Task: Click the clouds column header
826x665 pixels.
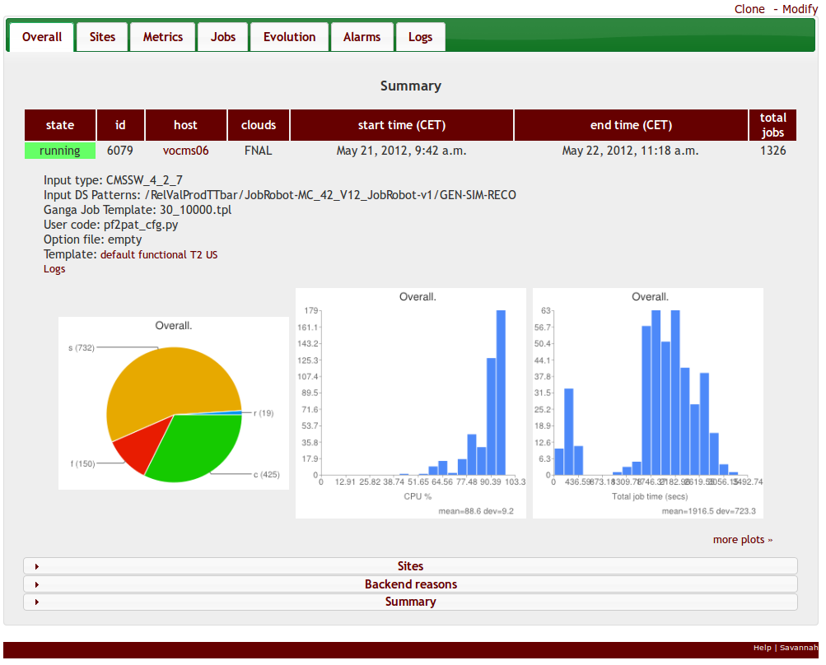Action: click(x=258, y=125)
